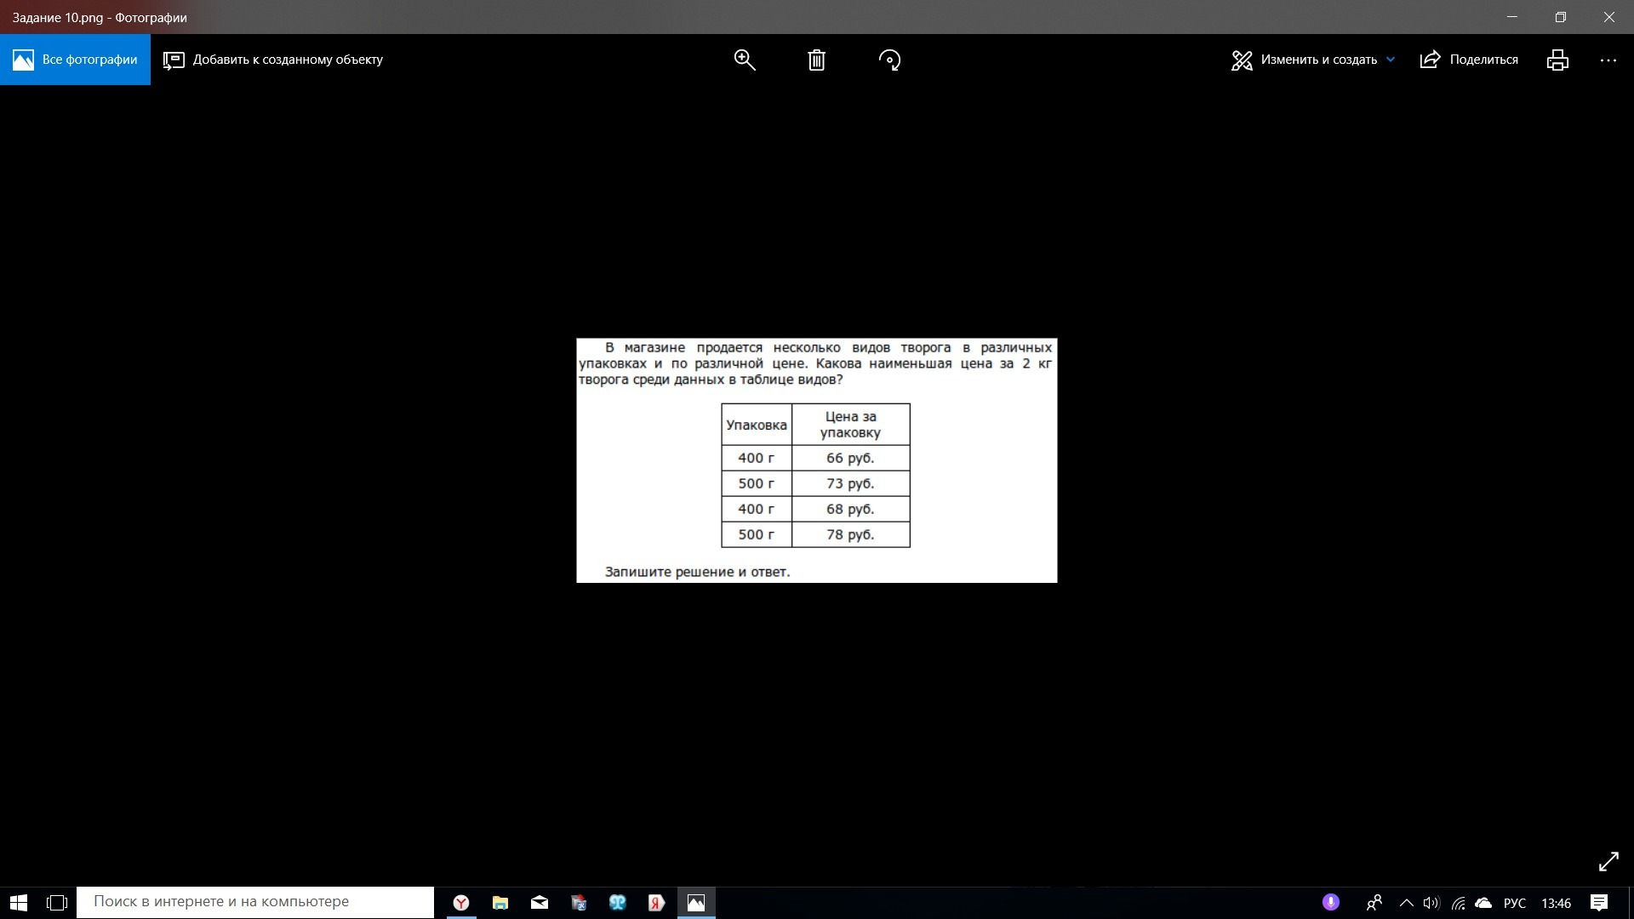This screenshot has height=919, width=1634.
Task: Enter fullscreen with the diagonal arrows icon
Action: point(1608,861)
